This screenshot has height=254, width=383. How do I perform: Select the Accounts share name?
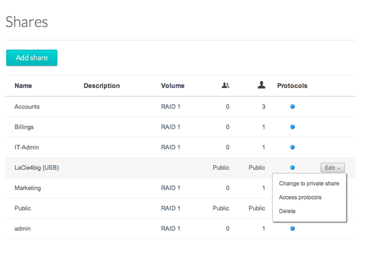click(x=27, y=107)
